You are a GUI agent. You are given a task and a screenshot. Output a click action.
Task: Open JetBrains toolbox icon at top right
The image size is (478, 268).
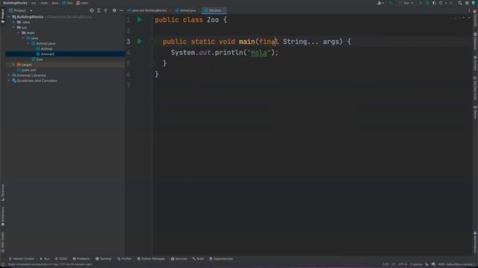474,3
